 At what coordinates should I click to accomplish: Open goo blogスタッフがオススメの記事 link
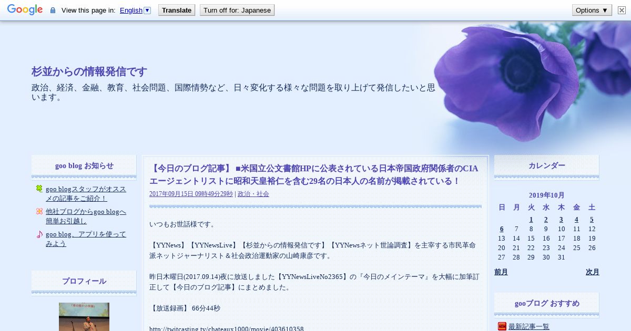tap(86, 193)
